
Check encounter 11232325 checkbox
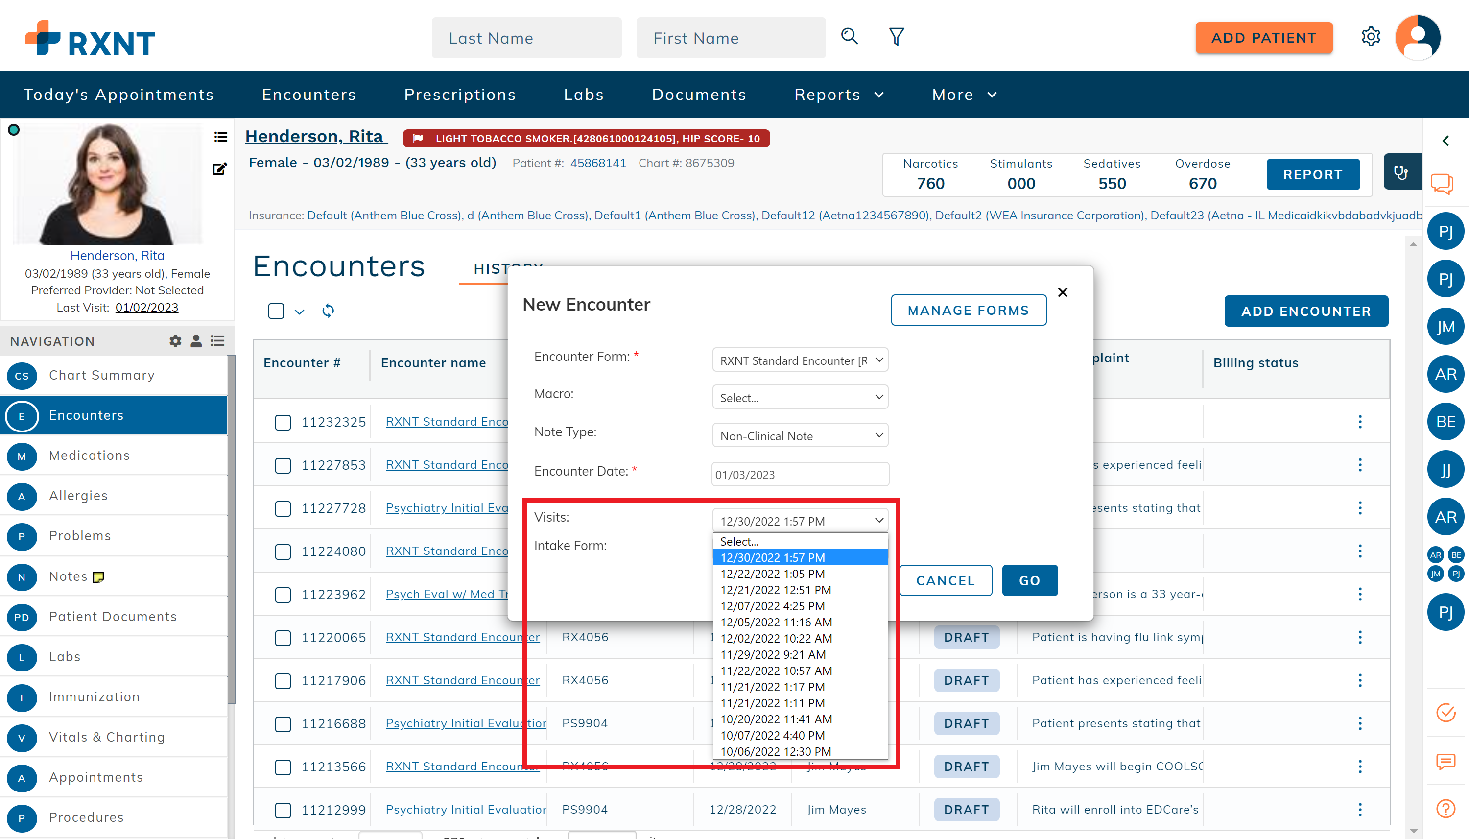tap(283, 422)
